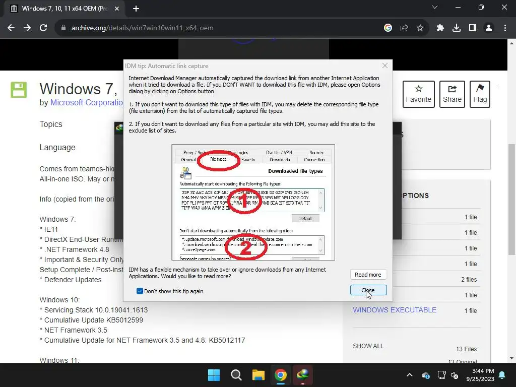Click the display network tray icon
Viewport: 516px width, 387px height.
pos(441,375)
